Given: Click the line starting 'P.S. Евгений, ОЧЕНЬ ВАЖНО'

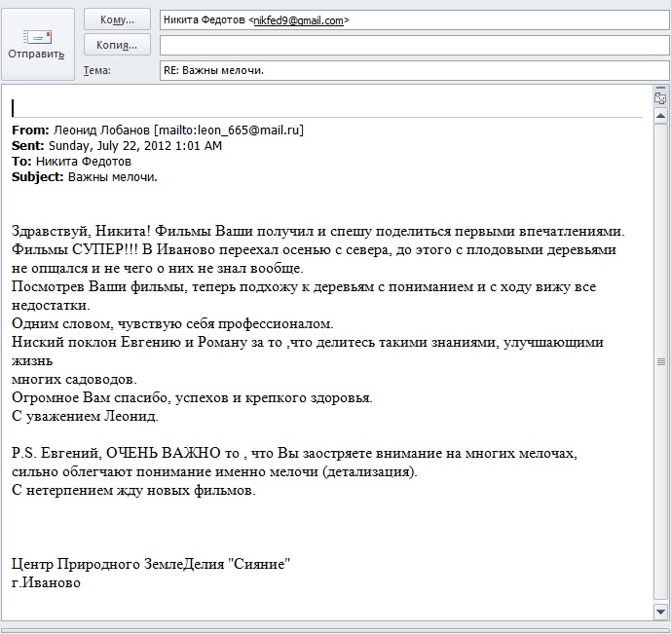Looking at the screenshot, I should (294, 453).
